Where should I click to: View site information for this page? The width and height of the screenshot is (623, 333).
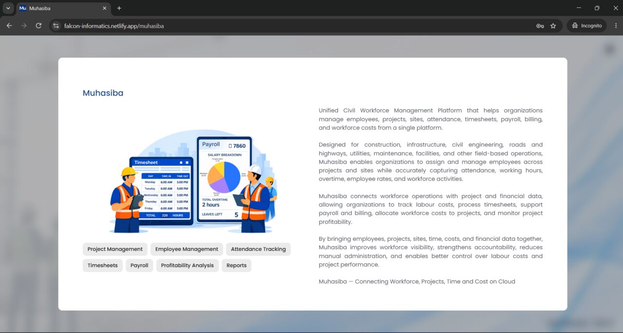click(56, 26)
